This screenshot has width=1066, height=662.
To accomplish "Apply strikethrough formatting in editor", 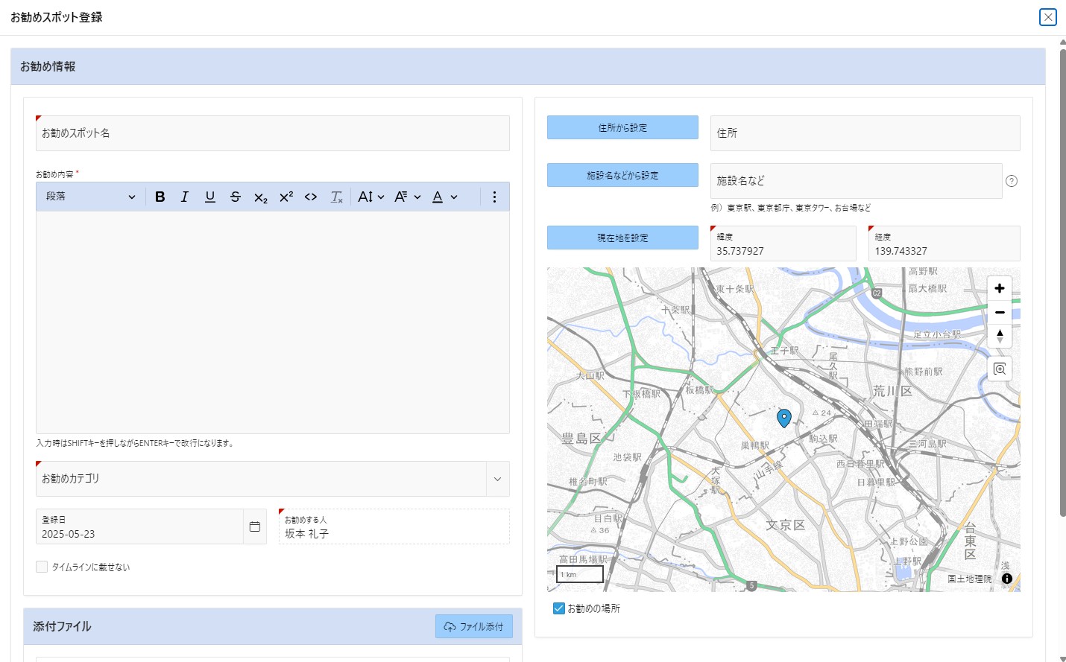I will tap(236, 197).
